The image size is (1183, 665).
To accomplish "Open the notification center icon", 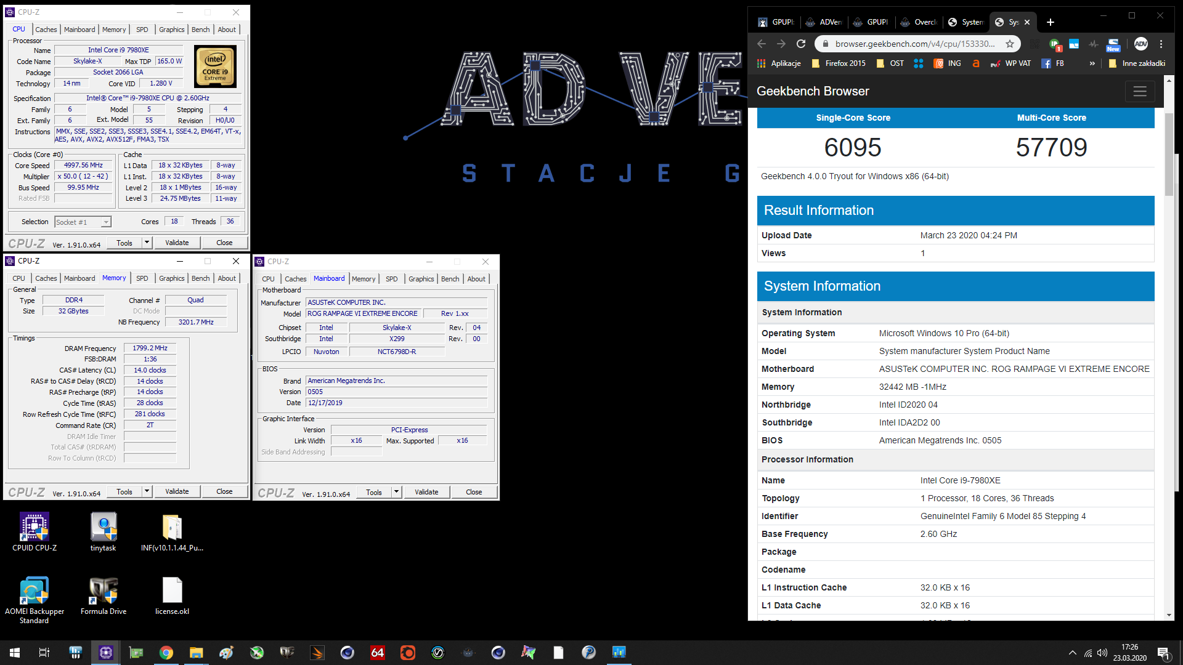I will 1164,653.
